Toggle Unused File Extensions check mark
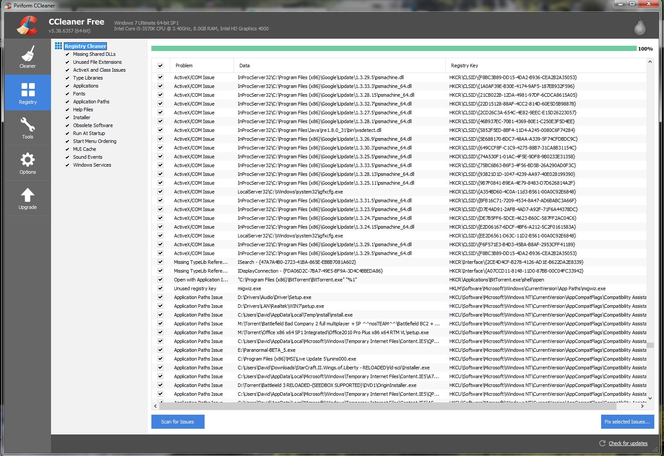Viewport: 664px width, 456px height. tap(67, 62)
